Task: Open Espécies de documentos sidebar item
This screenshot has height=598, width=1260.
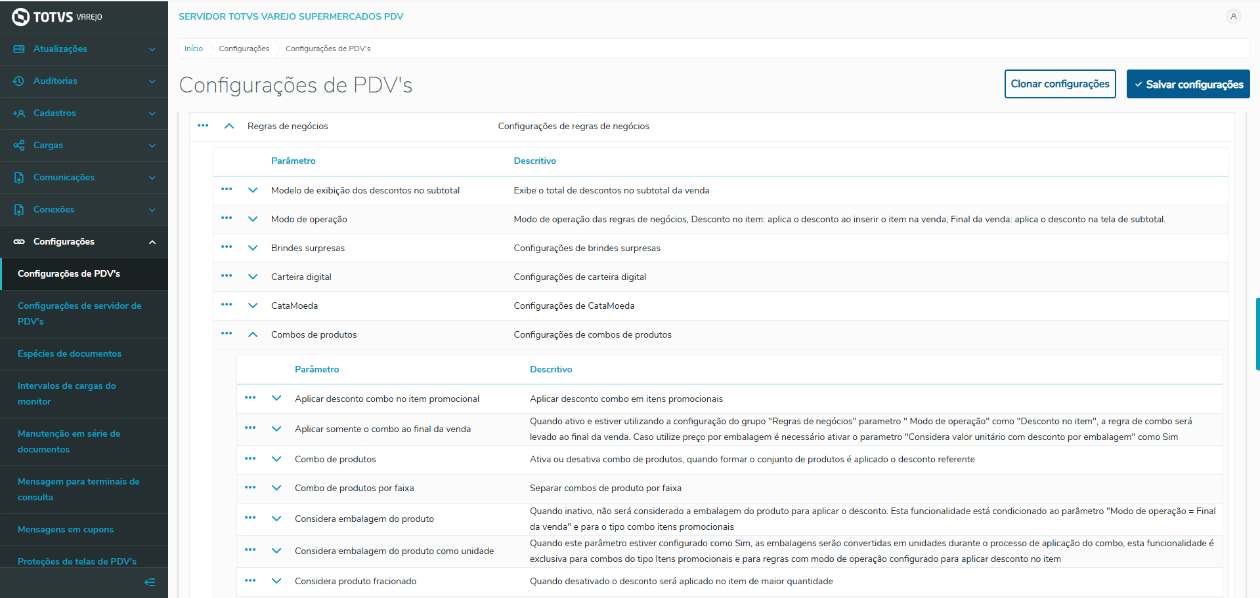Action: tap(84, 354)
